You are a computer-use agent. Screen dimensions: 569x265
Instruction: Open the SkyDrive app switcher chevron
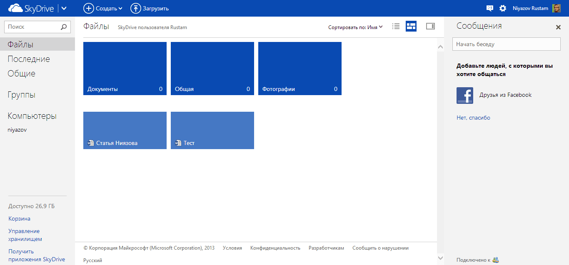click(x=64, y=8)
